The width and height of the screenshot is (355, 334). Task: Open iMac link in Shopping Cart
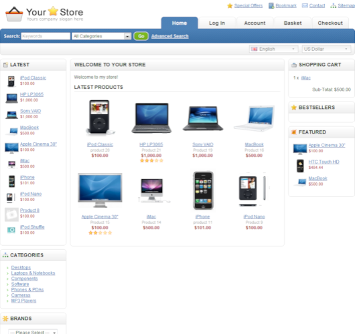[x=306, y=78]
